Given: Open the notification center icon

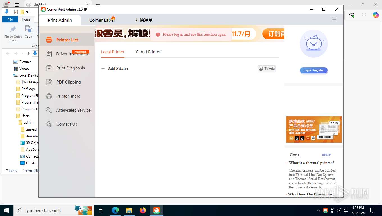Looking at the screenshot, I should point(373,210).
